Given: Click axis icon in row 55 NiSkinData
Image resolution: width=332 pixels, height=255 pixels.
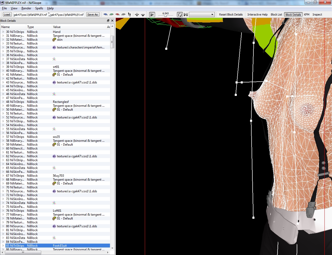Looking at the screenshot, I should point(54,129).
